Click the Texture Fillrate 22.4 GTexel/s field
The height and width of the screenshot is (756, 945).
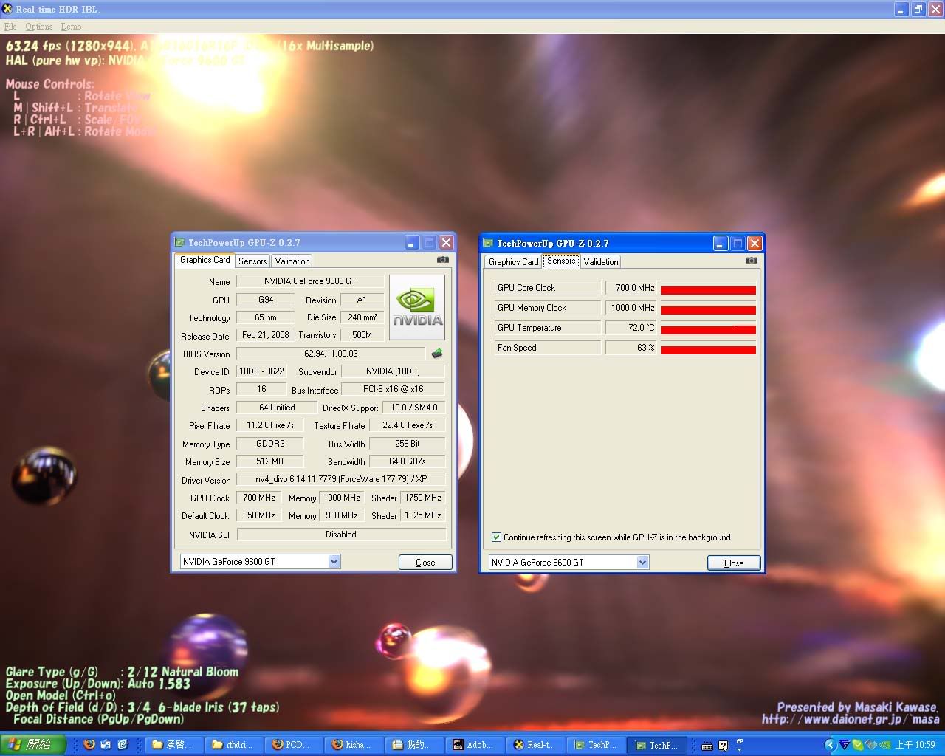(408, 425)
